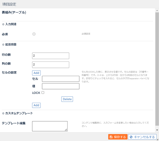
Task: Click the LOCK label text
Action: click(36, 93)
